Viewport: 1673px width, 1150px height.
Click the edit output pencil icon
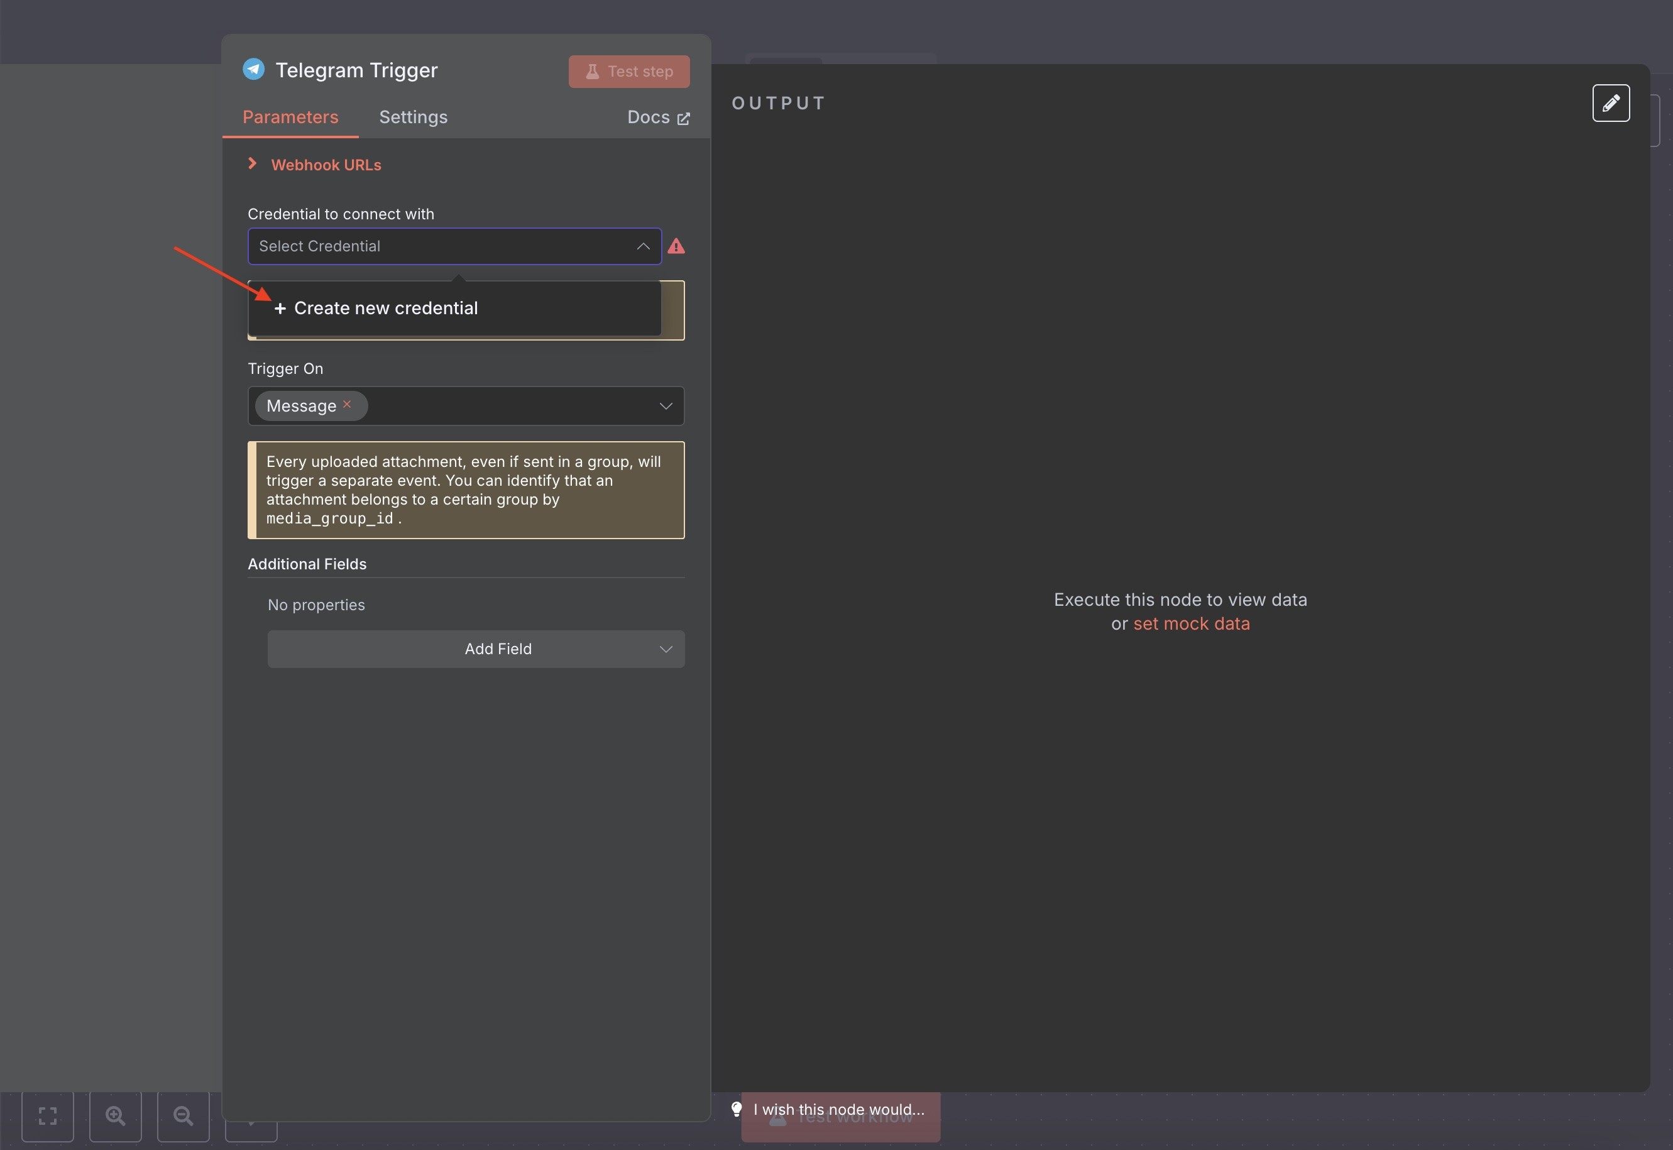(1611, 103)
